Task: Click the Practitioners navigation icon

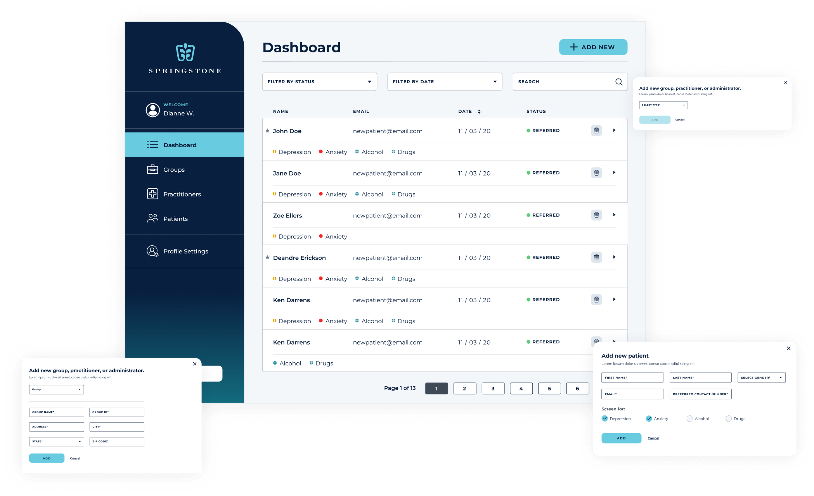Action: point(152,194)
